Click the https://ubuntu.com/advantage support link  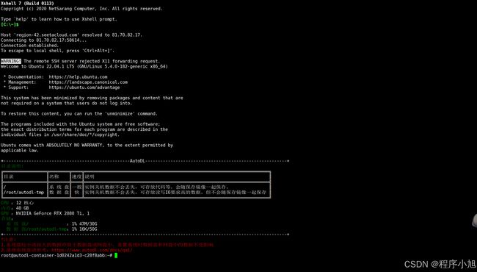[x=84, y=87]
